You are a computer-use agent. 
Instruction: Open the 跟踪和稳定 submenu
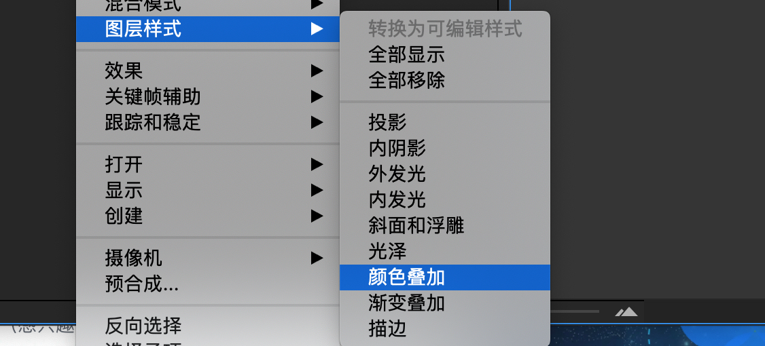[x=317, y=122]
